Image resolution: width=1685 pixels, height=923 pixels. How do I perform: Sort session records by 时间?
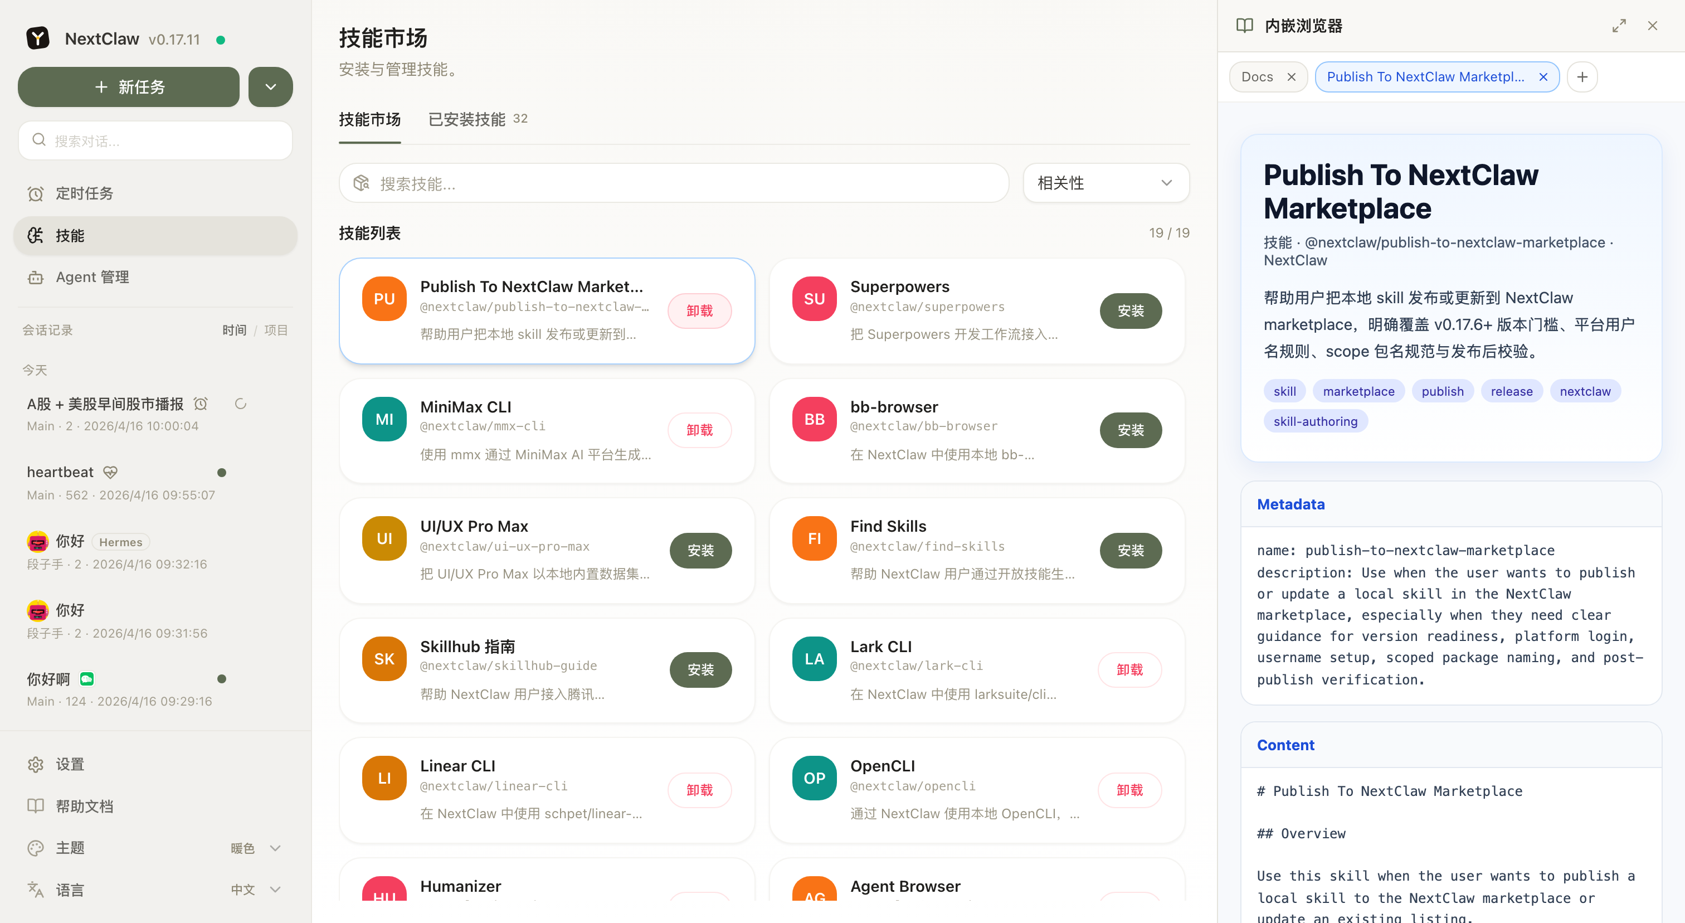click(234, 331)
